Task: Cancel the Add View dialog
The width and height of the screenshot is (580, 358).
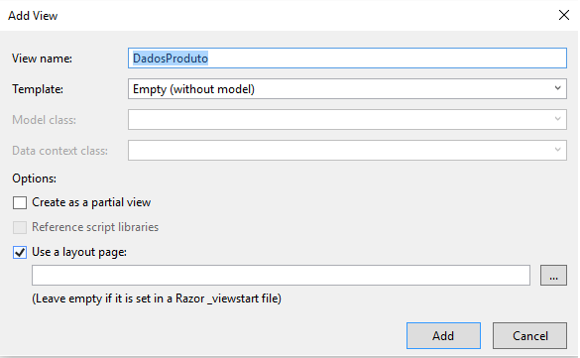Action: (529, 335)
